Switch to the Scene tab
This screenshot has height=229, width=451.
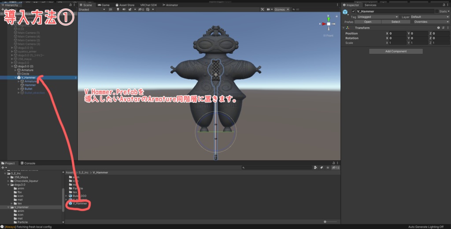pyautogui.click(x=86, y=5)
